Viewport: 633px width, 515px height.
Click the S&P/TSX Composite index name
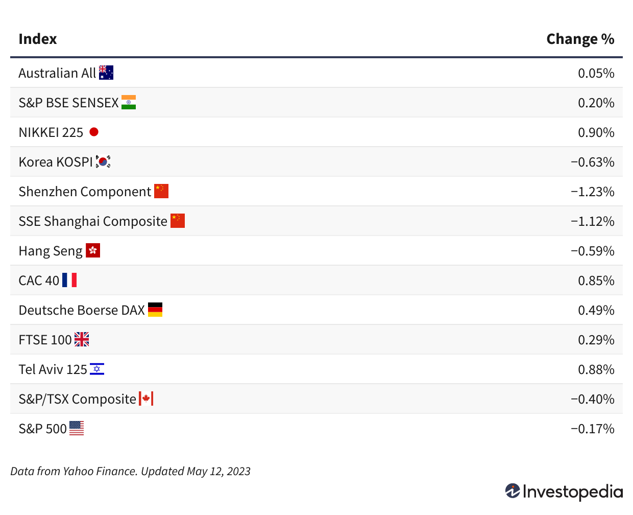[77, 399]
